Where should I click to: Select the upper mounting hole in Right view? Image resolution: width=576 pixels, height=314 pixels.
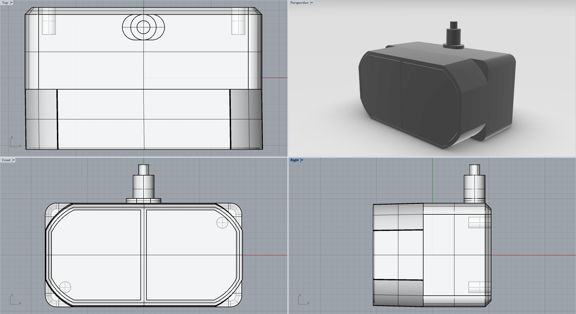pos(478,222)
